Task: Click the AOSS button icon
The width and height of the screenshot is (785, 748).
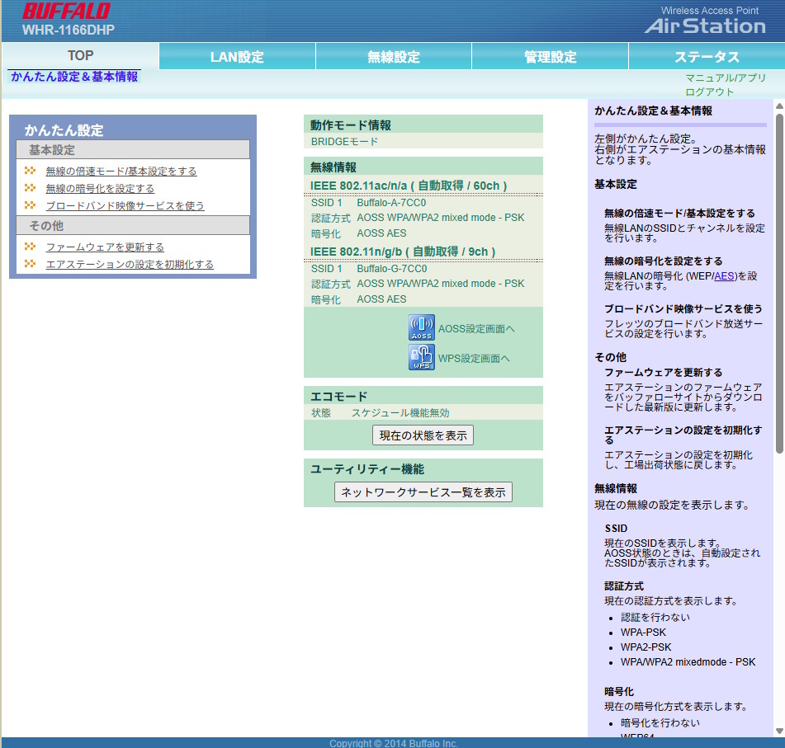Action: 422,327
